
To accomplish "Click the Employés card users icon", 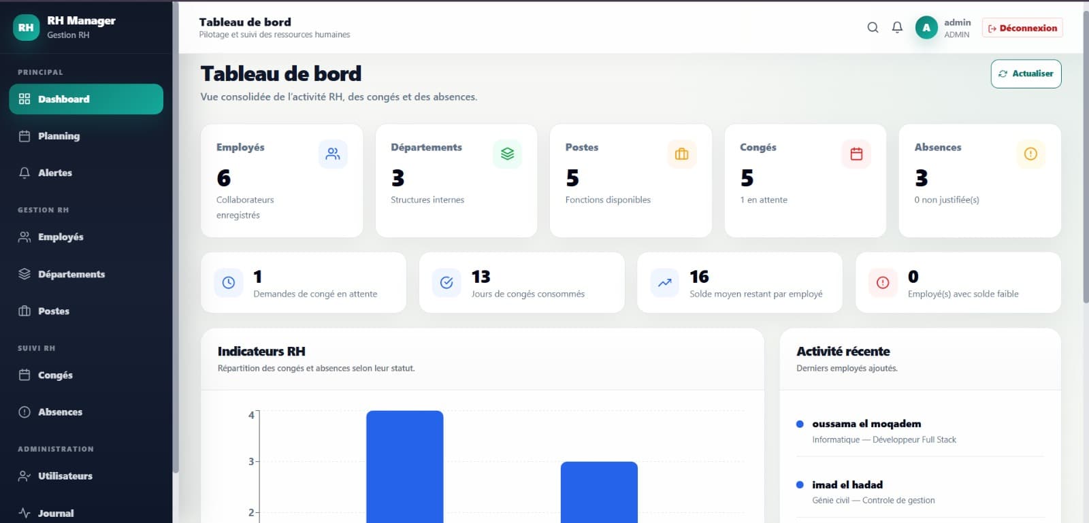I will coord(333,154).
